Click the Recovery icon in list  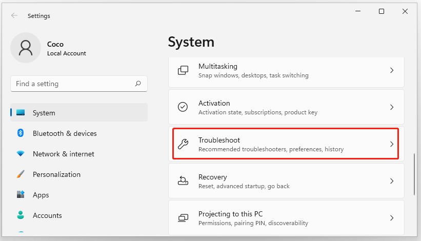coord(183,181)
